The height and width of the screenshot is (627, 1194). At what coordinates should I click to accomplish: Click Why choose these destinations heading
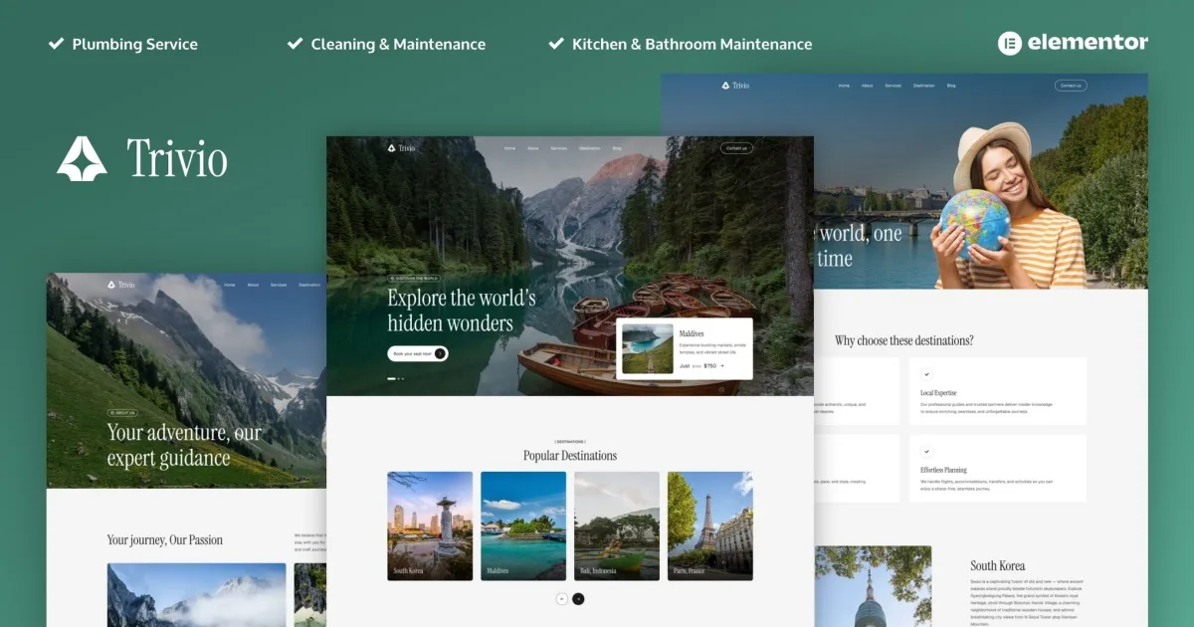coord(904,340)
